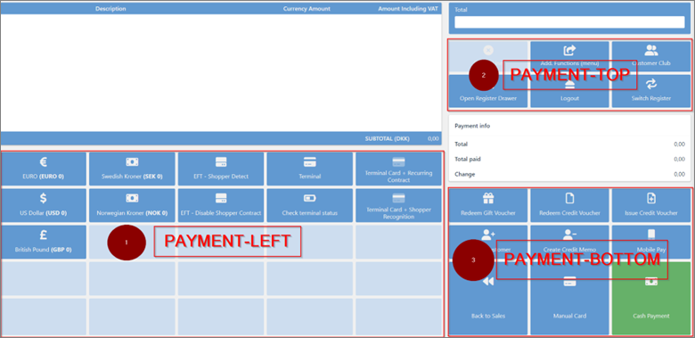Open the Customer Club tile
The width and height of the screenshot is (695, 338).
651,56
